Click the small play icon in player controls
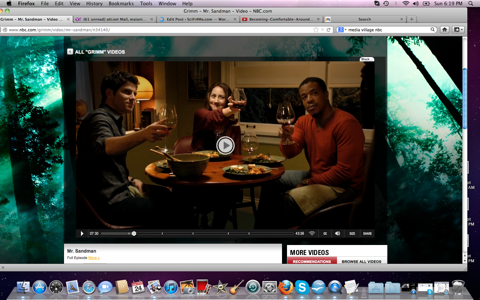 pyautogui.click(x=82, y=234)
